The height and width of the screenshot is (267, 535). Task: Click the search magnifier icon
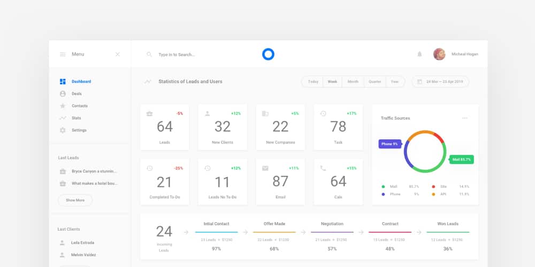(x=149, y=54)
